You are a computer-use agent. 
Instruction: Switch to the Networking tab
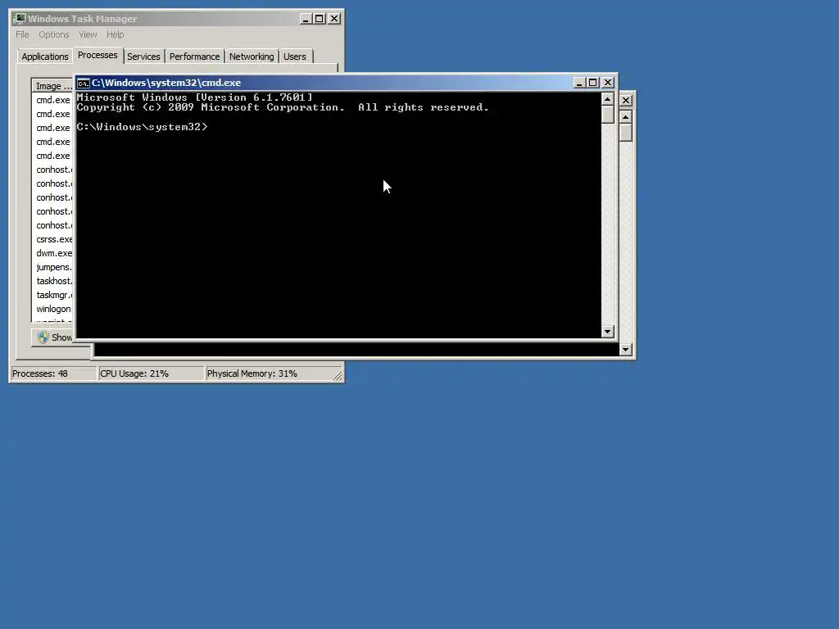(252, 57)
